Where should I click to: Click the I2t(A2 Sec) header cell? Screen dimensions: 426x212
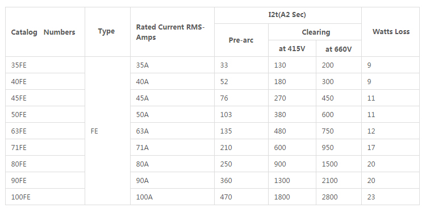287,15
